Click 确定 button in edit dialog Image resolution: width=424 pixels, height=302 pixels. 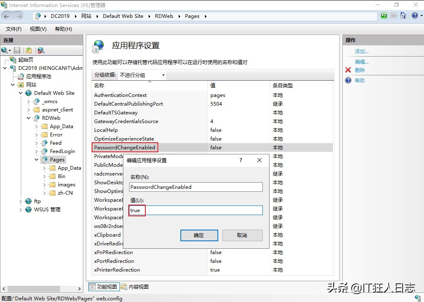pos(199,235)
